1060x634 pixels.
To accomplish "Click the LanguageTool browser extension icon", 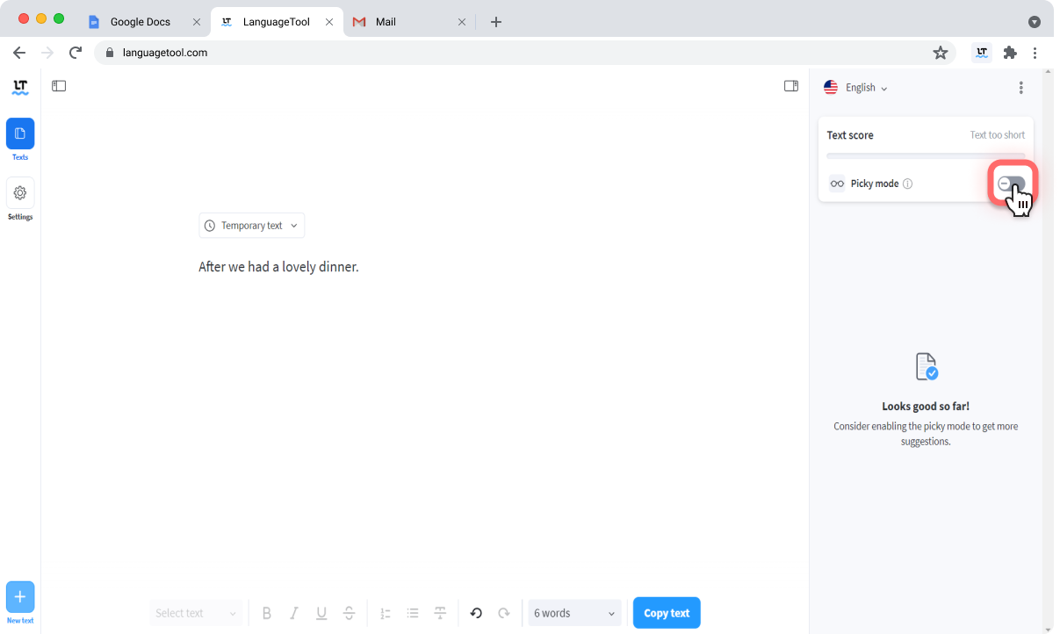I will coord(982,53).
